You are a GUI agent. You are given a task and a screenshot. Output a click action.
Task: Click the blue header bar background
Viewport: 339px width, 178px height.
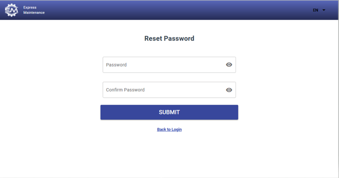(173, 10)
